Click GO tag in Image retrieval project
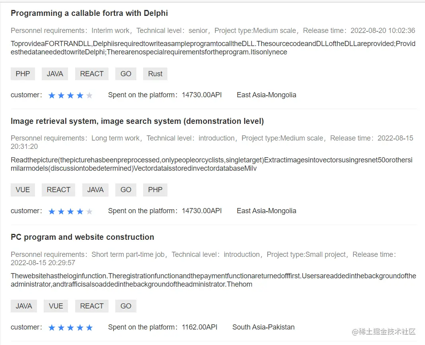 click(x=126, y=190)
